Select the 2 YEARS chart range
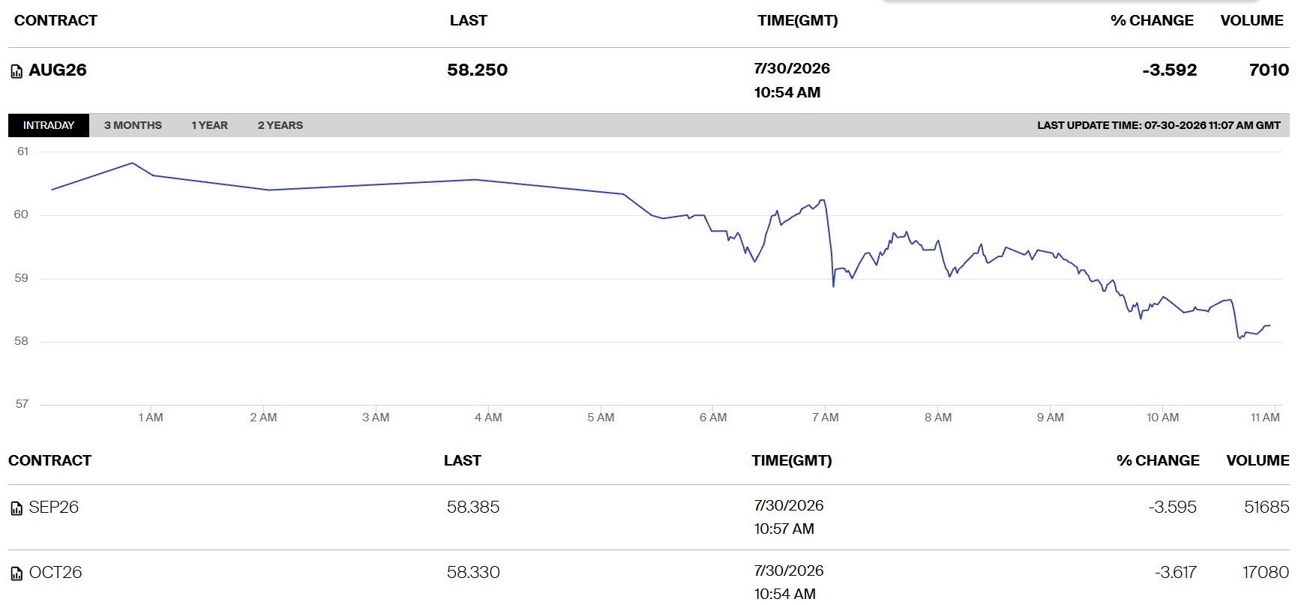The image size is (1313, 605). point(280,125)
